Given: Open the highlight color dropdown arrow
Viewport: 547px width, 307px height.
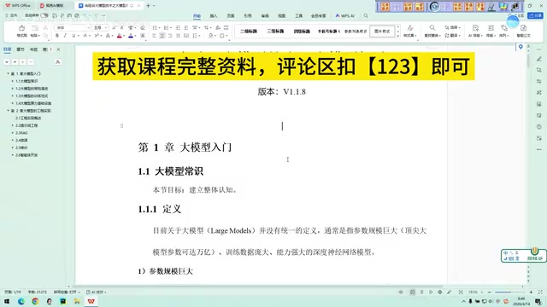Looking at the screenshot, I should click(135, 36).
